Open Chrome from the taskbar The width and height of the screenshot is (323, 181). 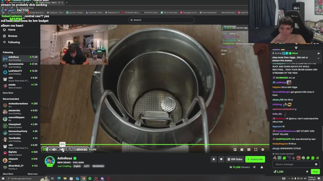(84, 178)
